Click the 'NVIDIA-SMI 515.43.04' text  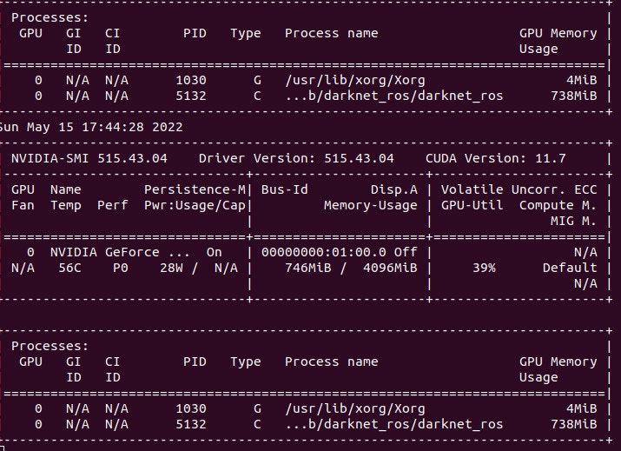(89, 158)
